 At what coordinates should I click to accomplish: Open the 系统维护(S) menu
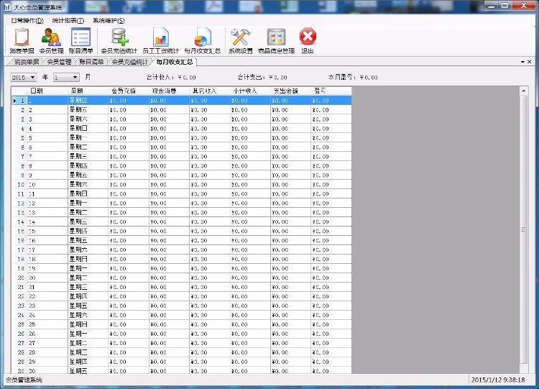click(x=109, y=20)
